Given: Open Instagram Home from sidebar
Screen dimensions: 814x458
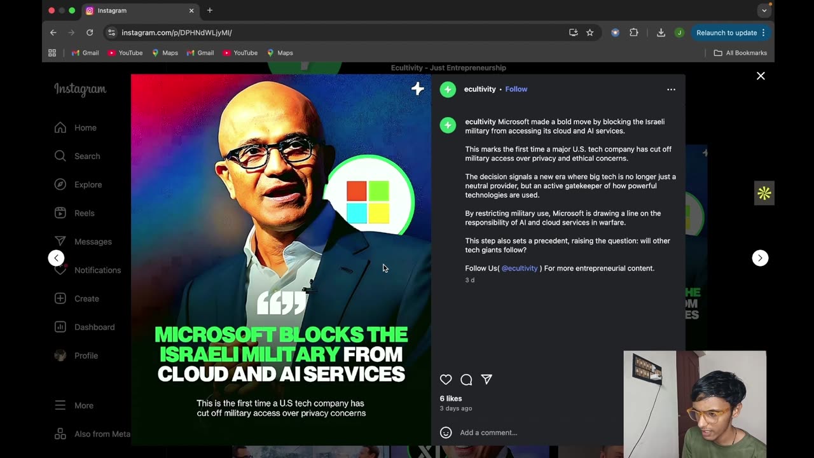Looking at the screenshot, I should (x=76, y=128).
